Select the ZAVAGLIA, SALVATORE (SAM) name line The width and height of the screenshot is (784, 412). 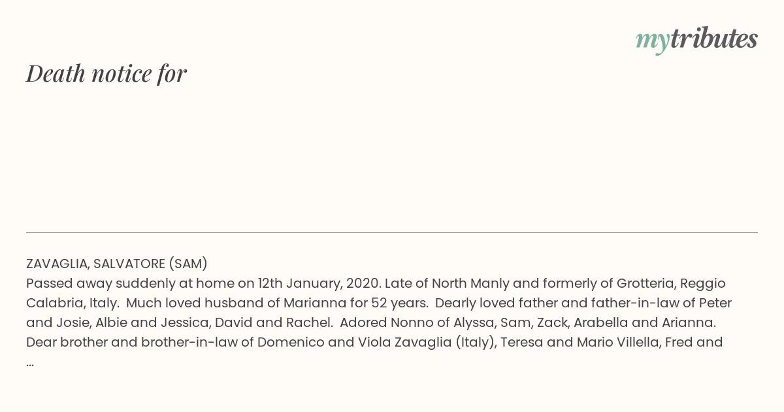(117, 264)
